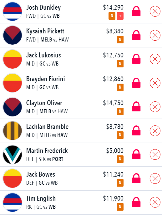The image size is (162, 215).
Task: Click the Hawthorn striped logo of Bramble
Action: (x=13, y=131)
